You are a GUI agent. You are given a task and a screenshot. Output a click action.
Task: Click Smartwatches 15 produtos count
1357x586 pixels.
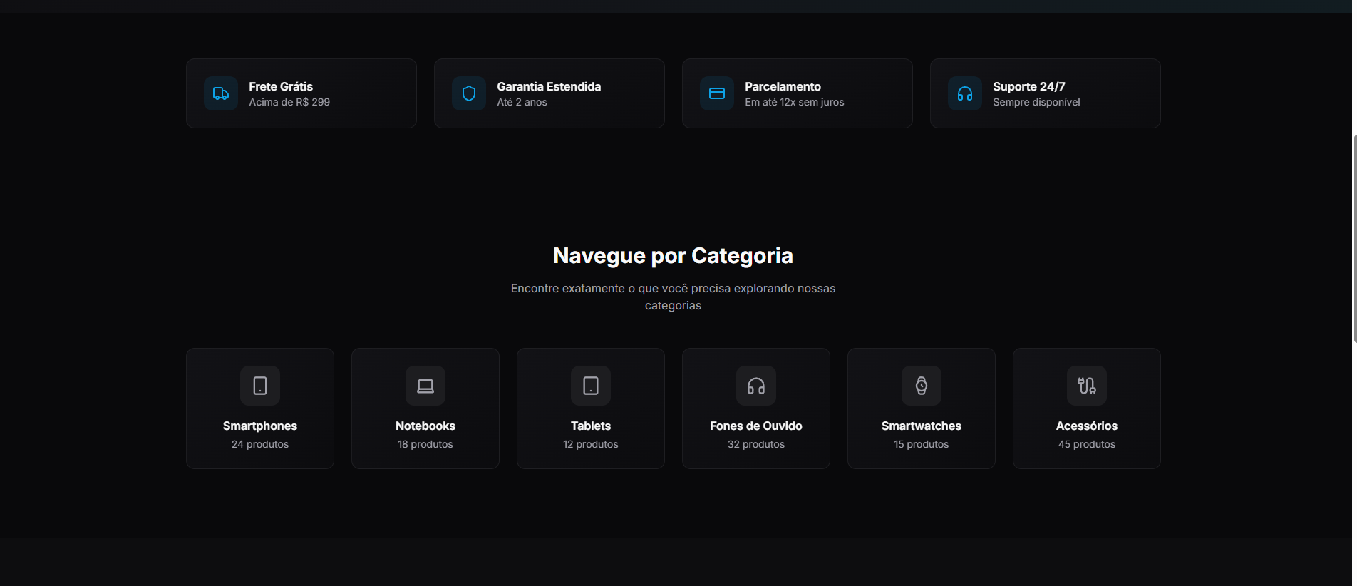coord(922,444)
